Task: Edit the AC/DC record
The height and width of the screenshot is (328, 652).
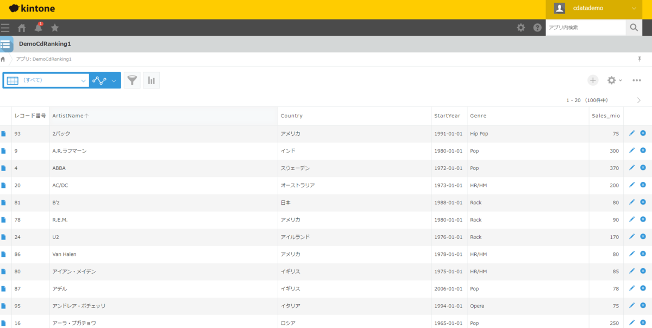Action: pos(631,185)
